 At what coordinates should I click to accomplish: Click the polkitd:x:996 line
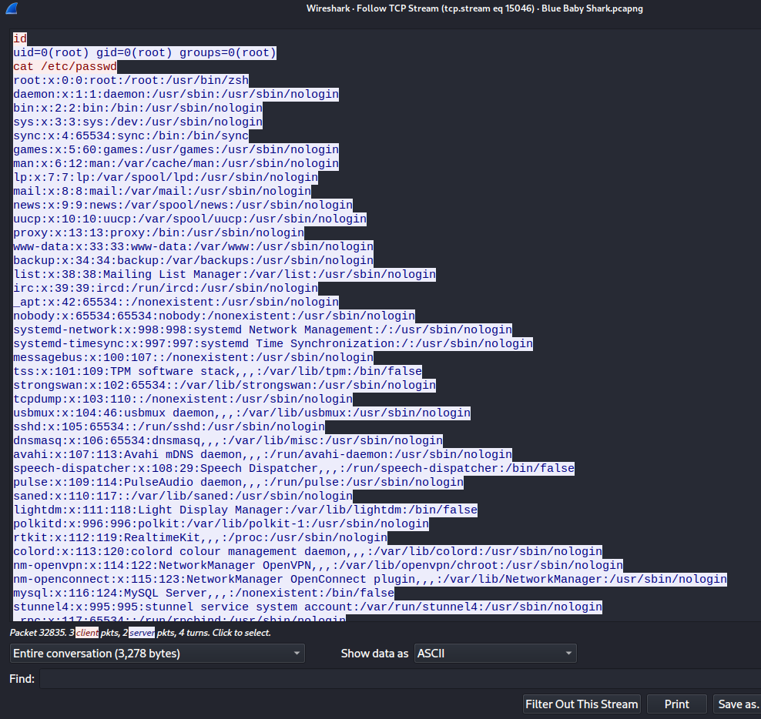click(221, 523)
